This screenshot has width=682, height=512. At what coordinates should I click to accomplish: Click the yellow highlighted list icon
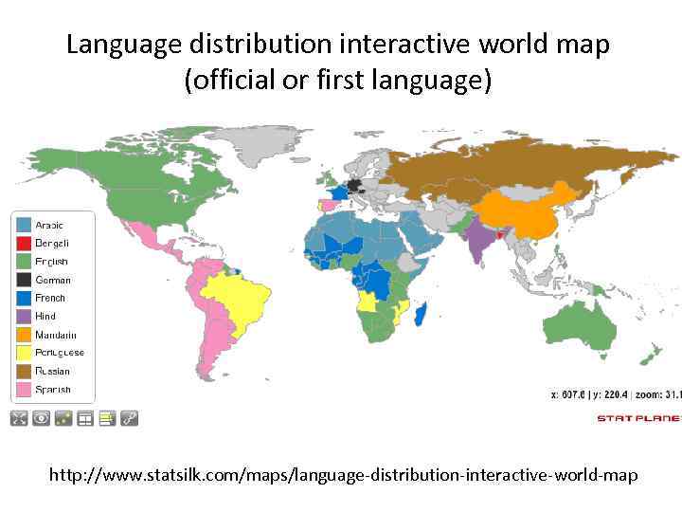[x=107, y=418]
